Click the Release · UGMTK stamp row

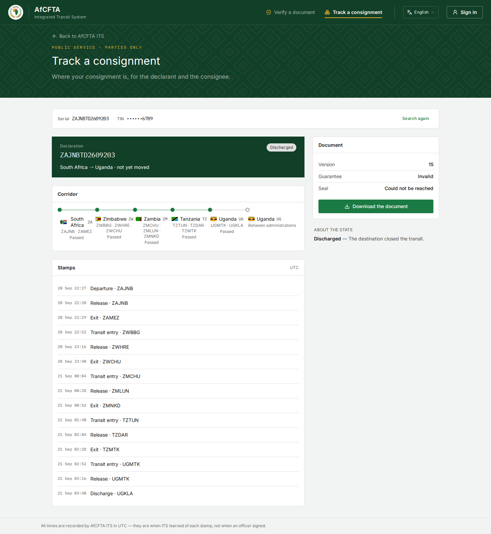[x=178, y=479]
